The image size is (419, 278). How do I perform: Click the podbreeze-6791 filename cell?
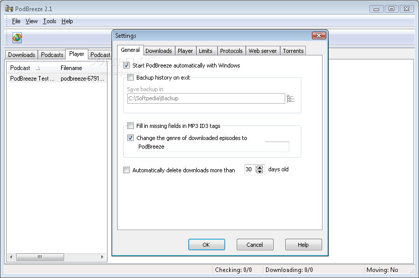[x=82, y=79]
